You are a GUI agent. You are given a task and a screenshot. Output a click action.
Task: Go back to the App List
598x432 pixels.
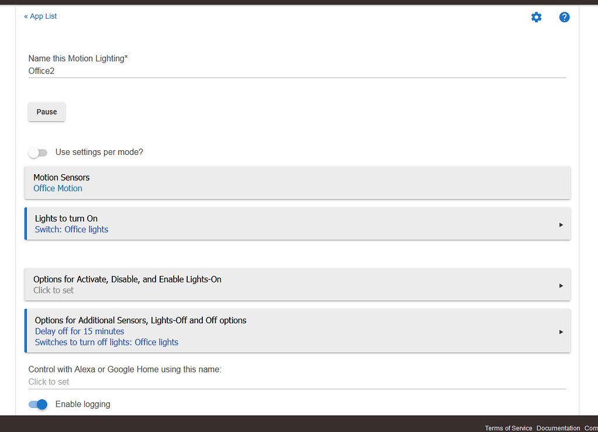point(40,16)
